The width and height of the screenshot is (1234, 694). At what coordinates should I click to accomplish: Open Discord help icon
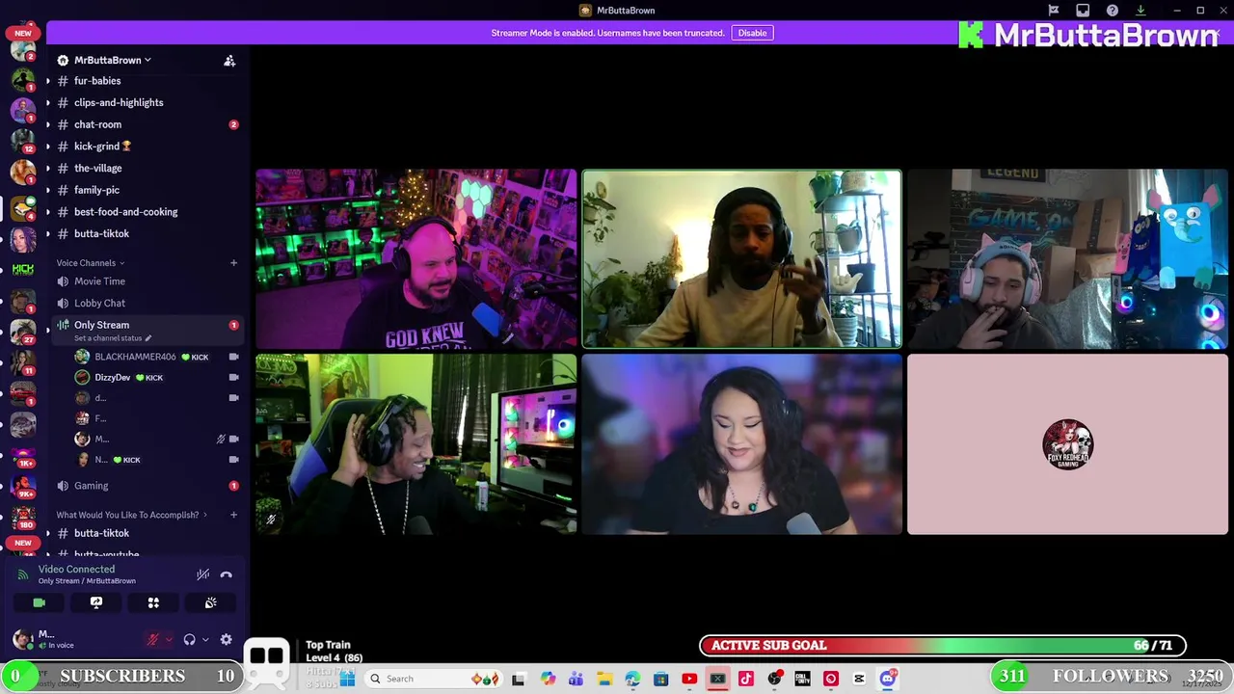[x=1112, y=11]
